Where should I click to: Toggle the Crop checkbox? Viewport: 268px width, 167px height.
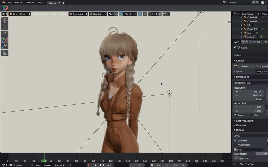click(251, 115)
